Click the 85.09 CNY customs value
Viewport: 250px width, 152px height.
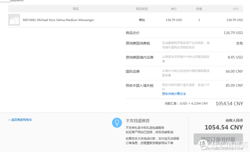pos(234,85)
